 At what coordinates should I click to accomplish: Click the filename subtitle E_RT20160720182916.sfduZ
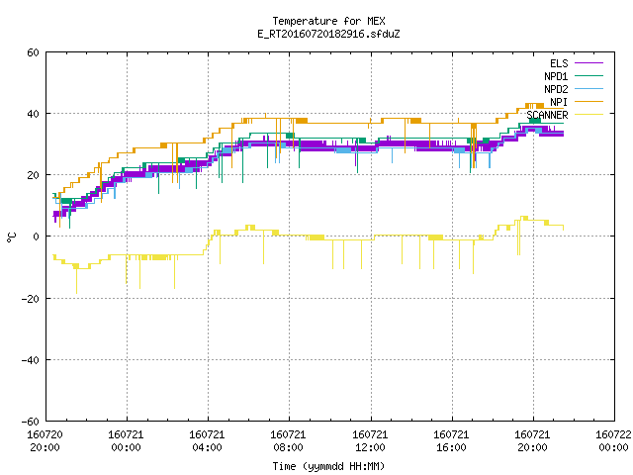coord(328,34)
